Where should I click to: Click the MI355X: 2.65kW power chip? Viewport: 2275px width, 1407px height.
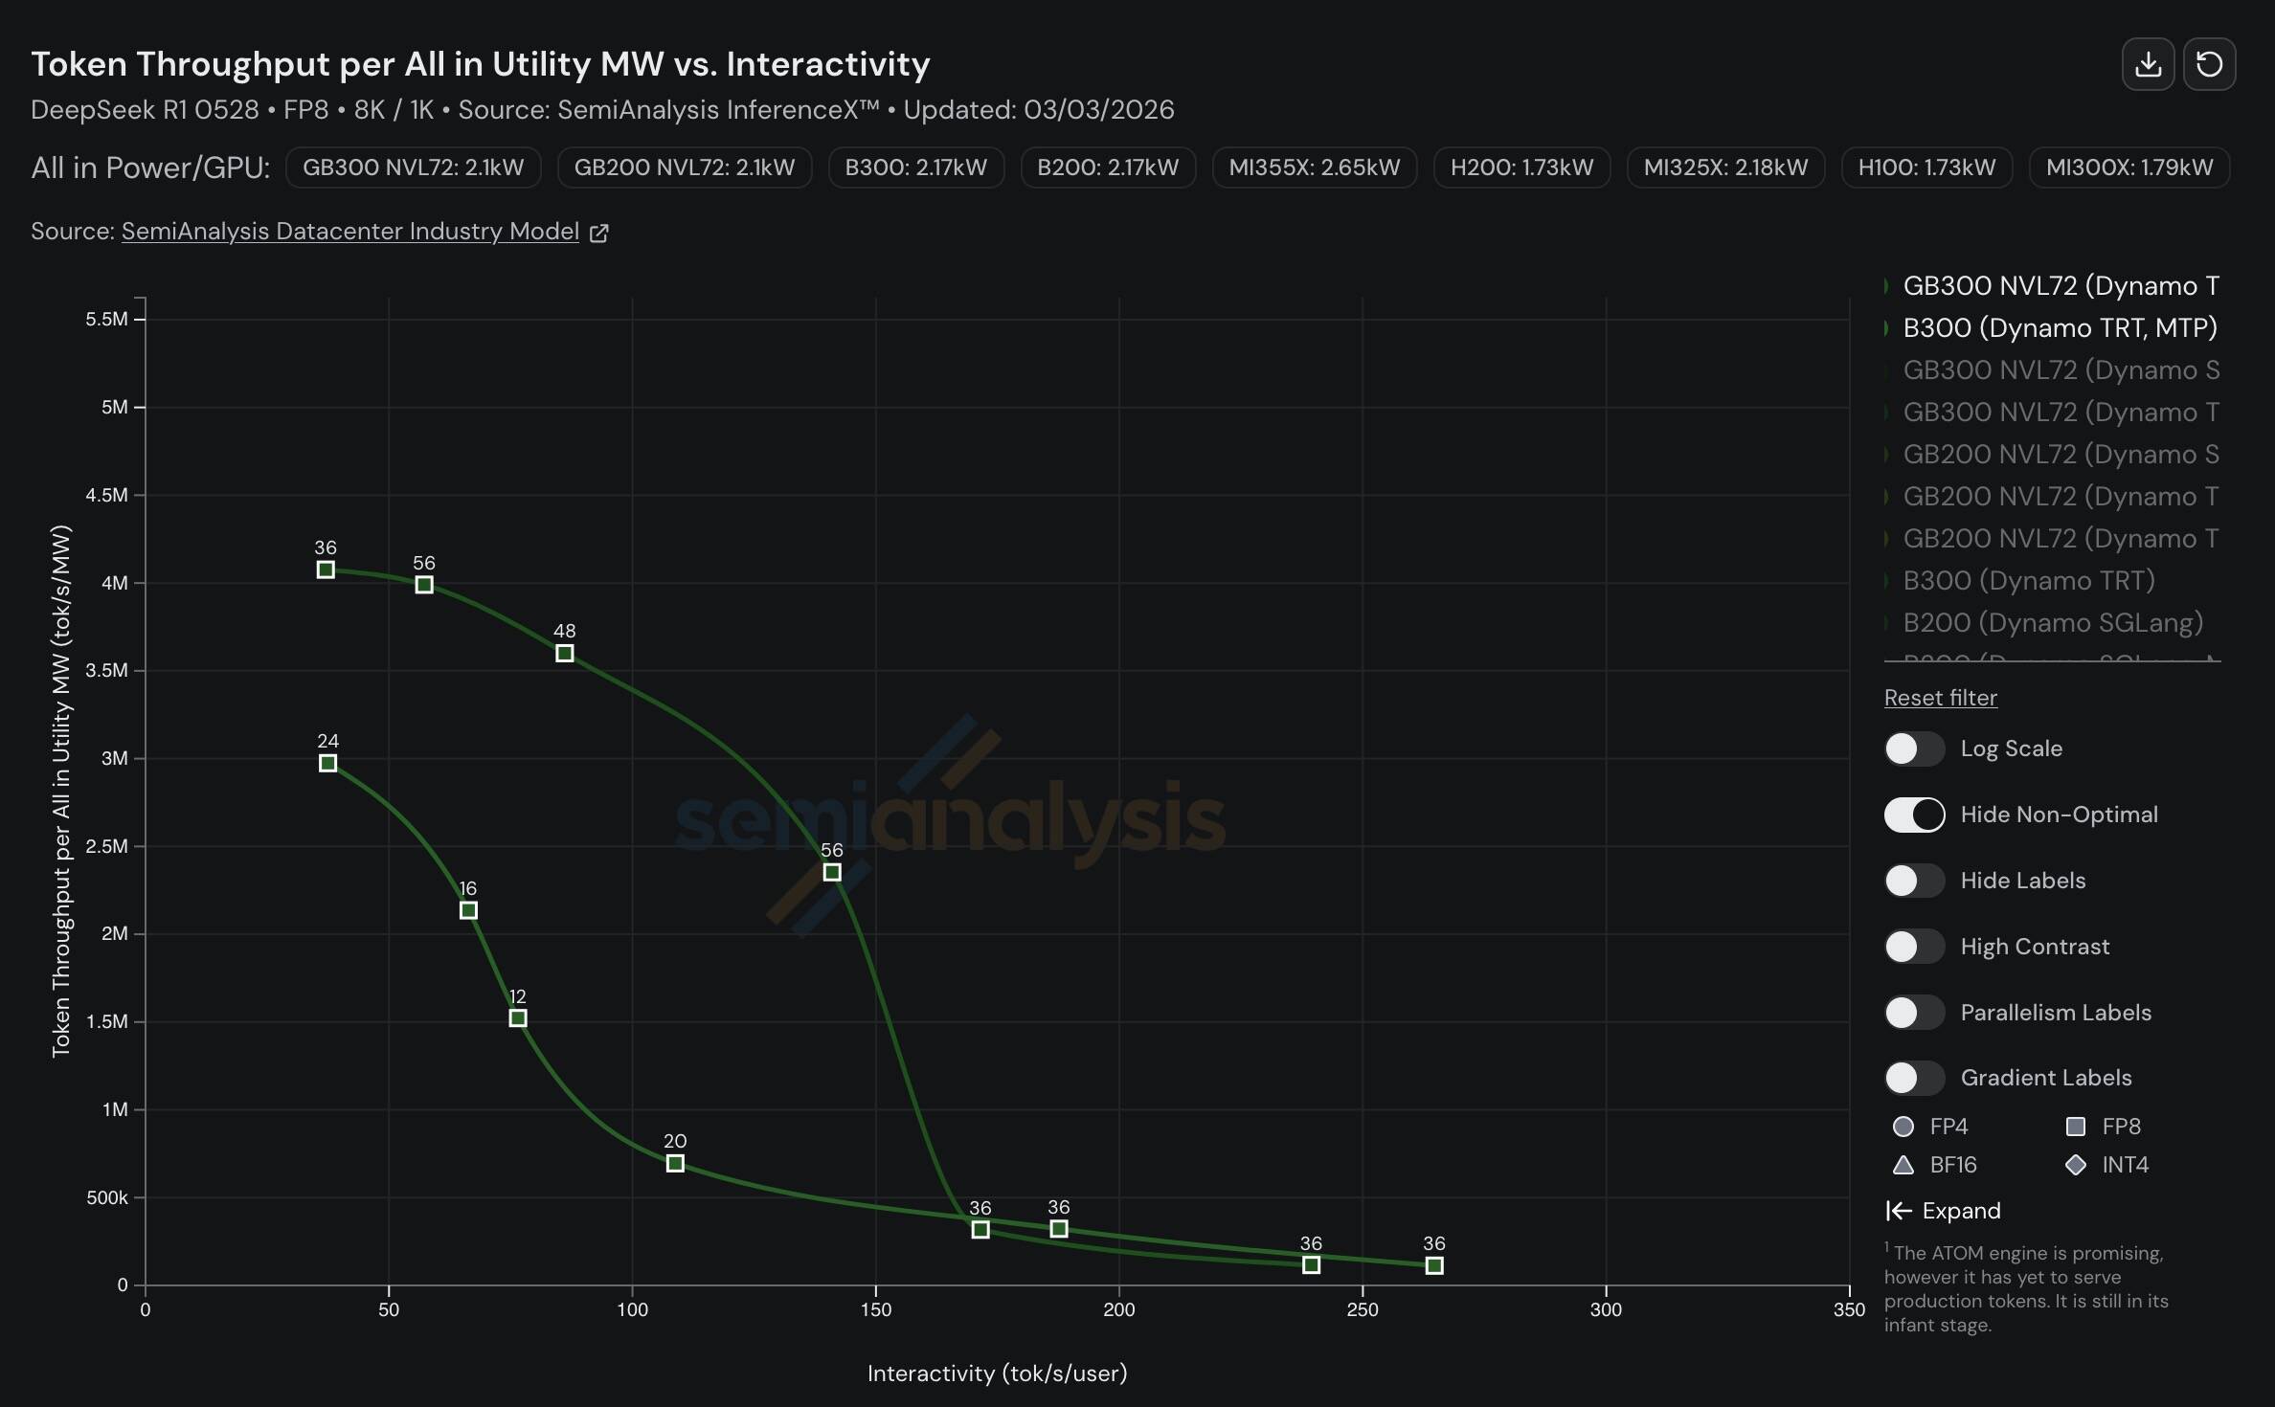(x=1314, y=167)
